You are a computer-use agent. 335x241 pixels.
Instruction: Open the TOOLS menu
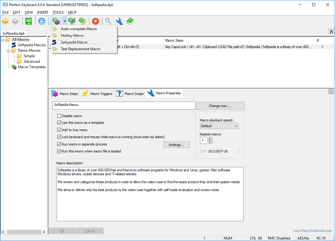tap(58, 12)
